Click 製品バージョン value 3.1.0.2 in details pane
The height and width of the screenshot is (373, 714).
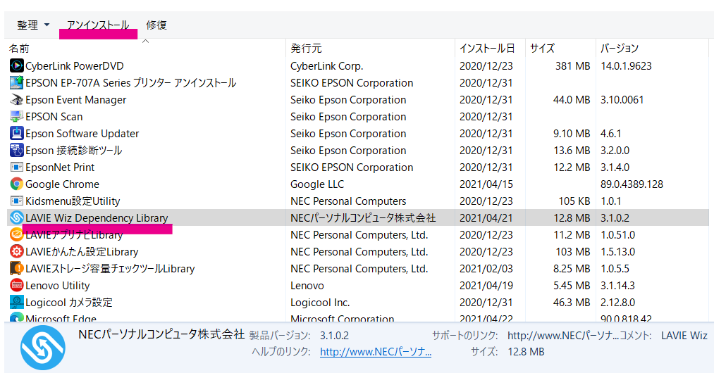pyautogui.click(x=334, y=335)
